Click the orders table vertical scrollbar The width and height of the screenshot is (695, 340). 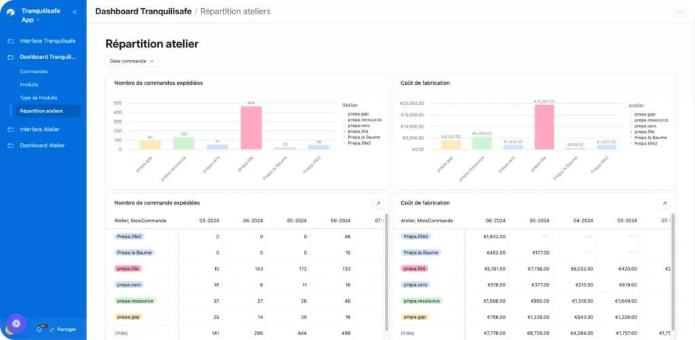pos(386,271)
